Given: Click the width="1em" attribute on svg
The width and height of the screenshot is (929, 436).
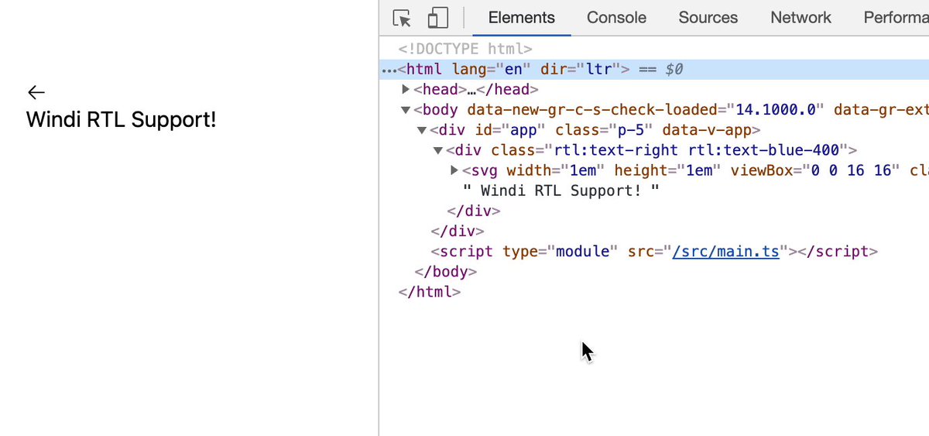Looking at the screenshot, I should point(556,170).
